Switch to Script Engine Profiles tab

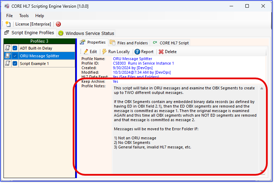[29, 33]
